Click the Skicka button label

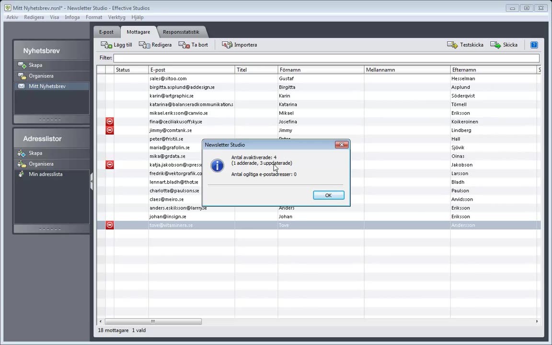510,45
